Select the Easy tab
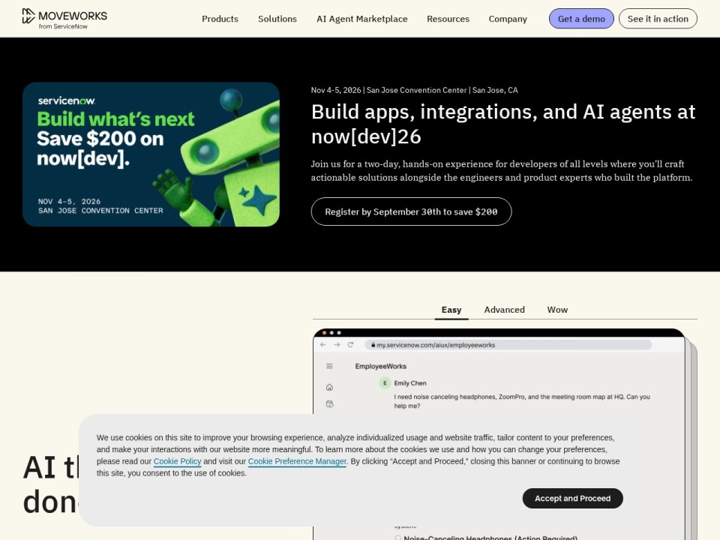The height and width of the screenshot is (540, 720). [x=451, y=310]
